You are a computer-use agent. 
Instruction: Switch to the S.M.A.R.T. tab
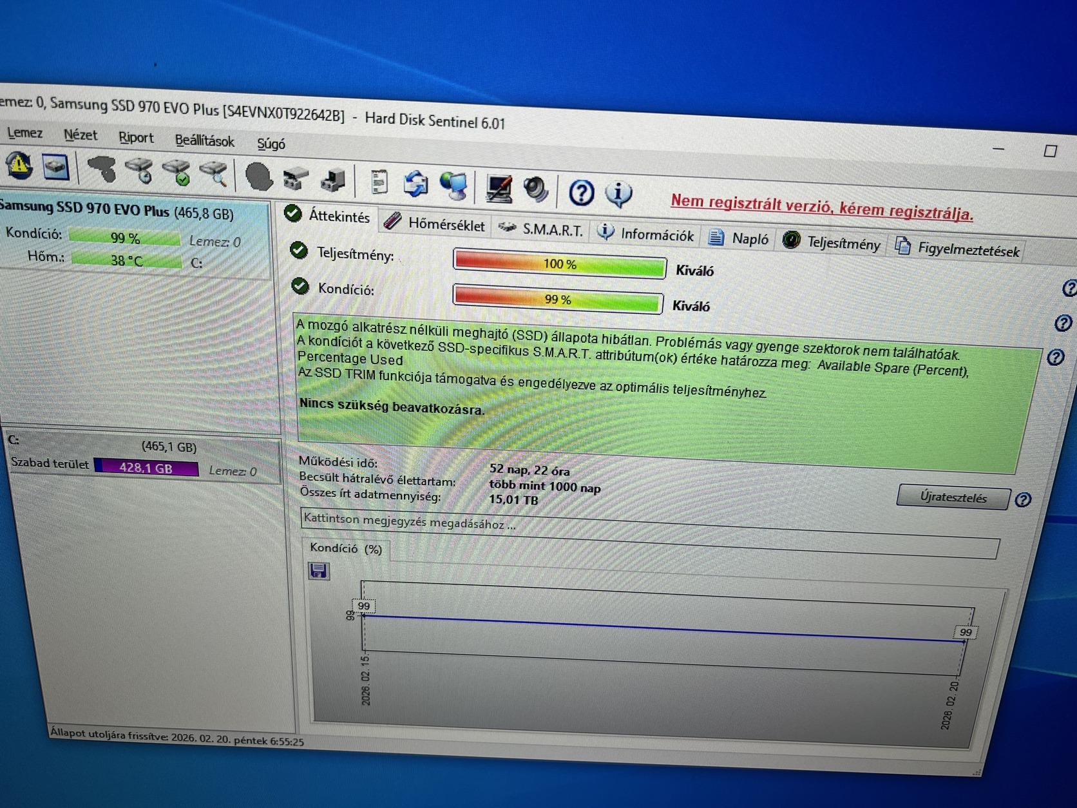point(541,229)
